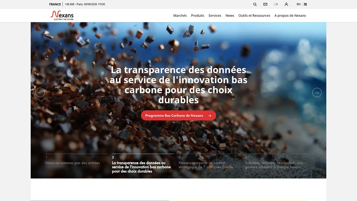Switch language to EN
This screenshot has height=201, width=357.
pos(298,4)
